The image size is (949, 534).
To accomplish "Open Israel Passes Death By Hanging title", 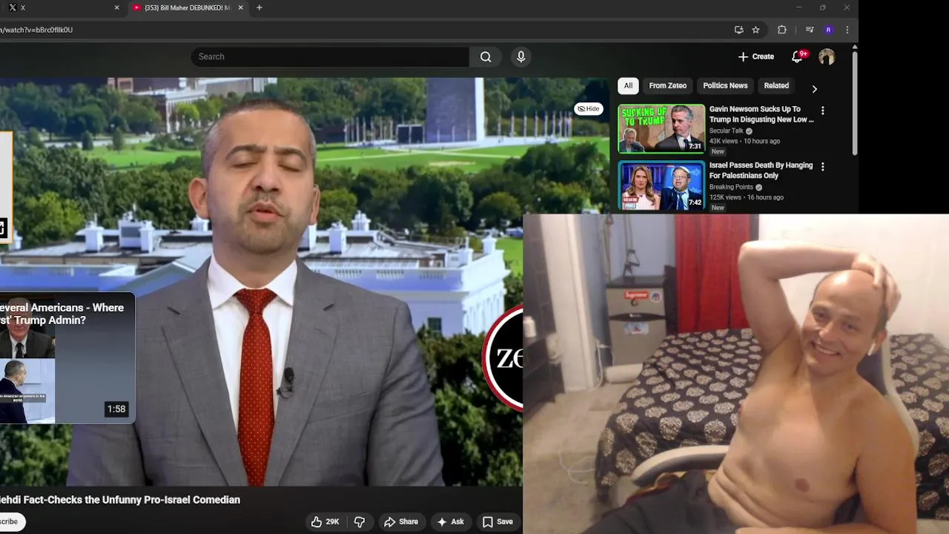I will 761,171.
